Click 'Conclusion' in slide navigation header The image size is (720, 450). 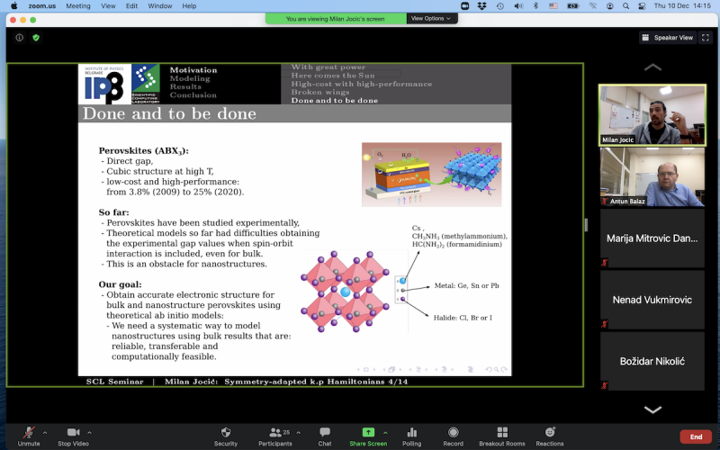click(193, 95)
